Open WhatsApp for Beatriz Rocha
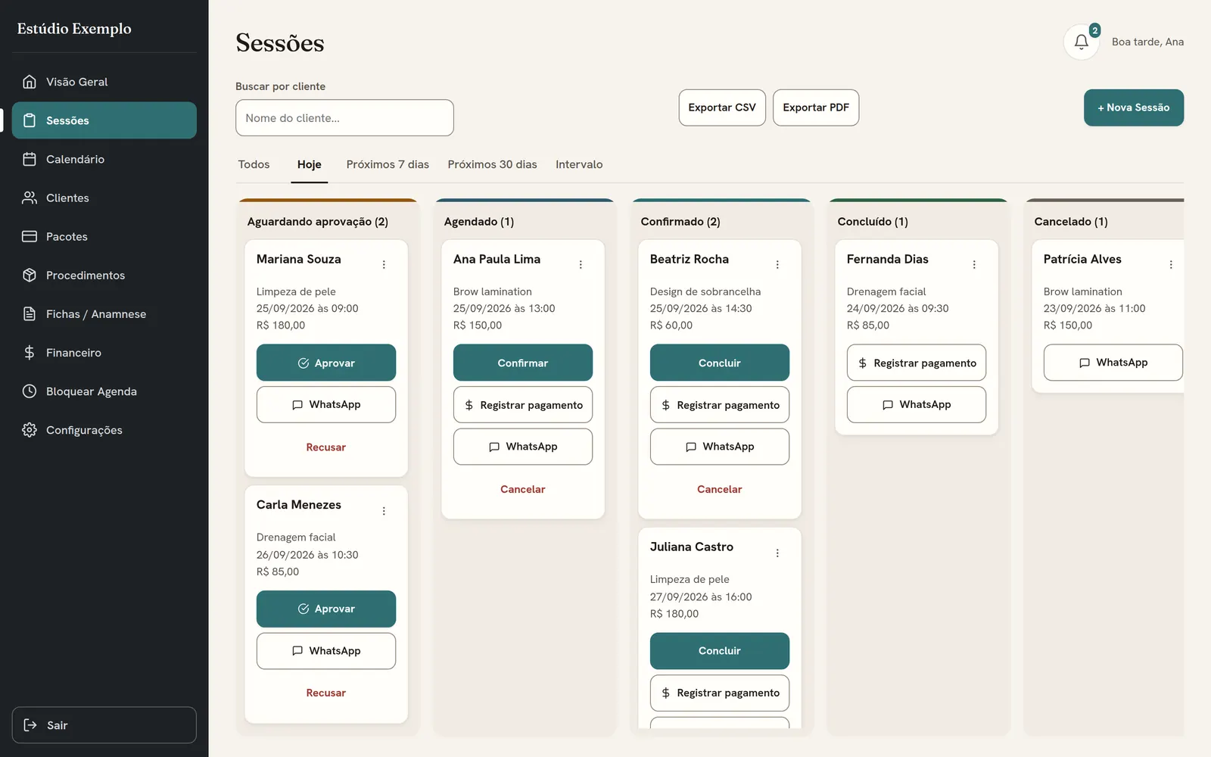The image size is (1211, 757). (x=720, y=447)
